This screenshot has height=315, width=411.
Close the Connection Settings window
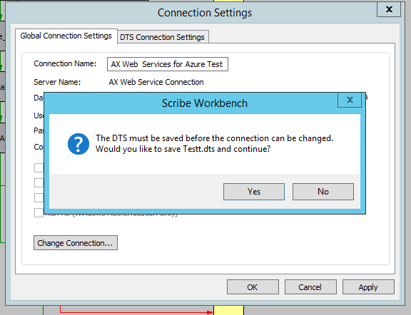pyautogui.click(x=389, y=9)
